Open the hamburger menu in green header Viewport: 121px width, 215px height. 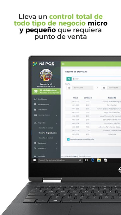(x=63, y=64)
